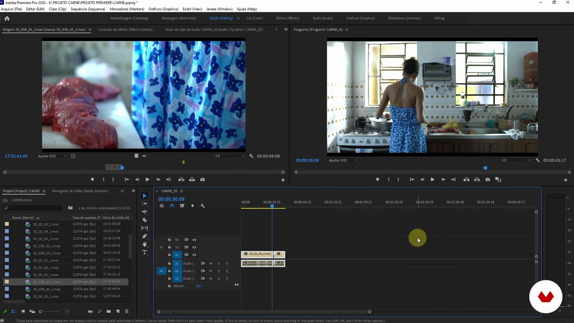
Task: Toggle V2 track output eye
Action: pos(194,247)
